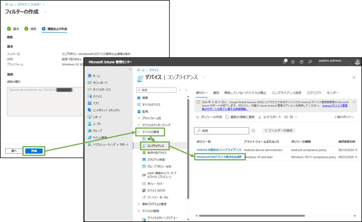
Task: Switch to モニター tab
Action: (x=333, y=93)
